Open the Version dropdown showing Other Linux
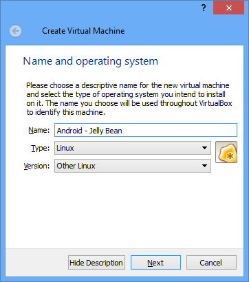249x282 pixels. [133, 166]
